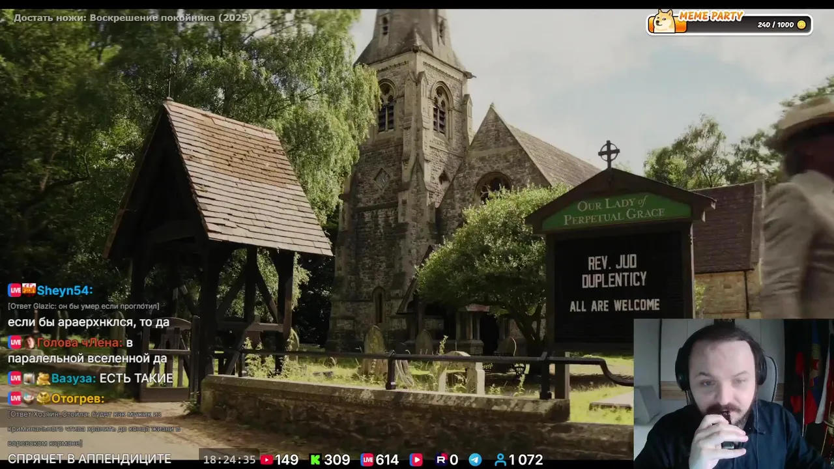Image resolution: width=834 pixels, height=469 pixels.
Task: Click the YouTube icon beside 149 viewers
Action: tap(266, 460)
